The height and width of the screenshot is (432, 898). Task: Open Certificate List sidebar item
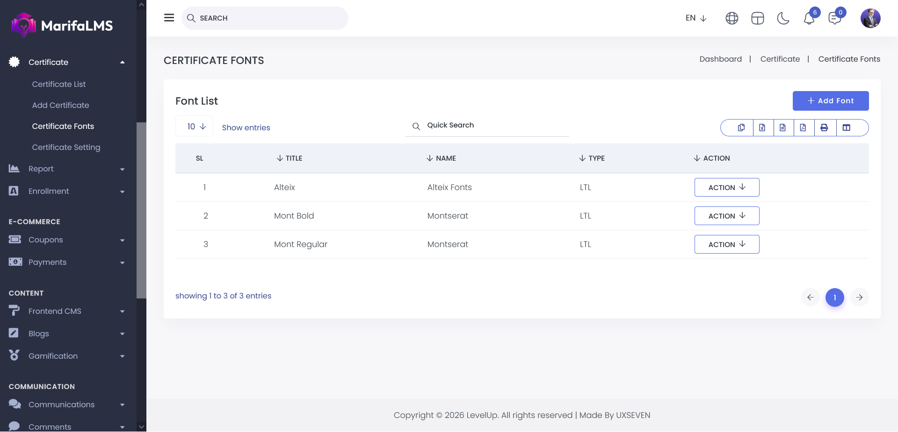[x=59, y=84]
